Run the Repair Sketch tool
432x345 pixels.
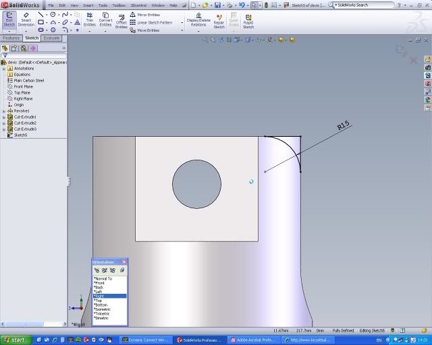[x=219, y=20]
